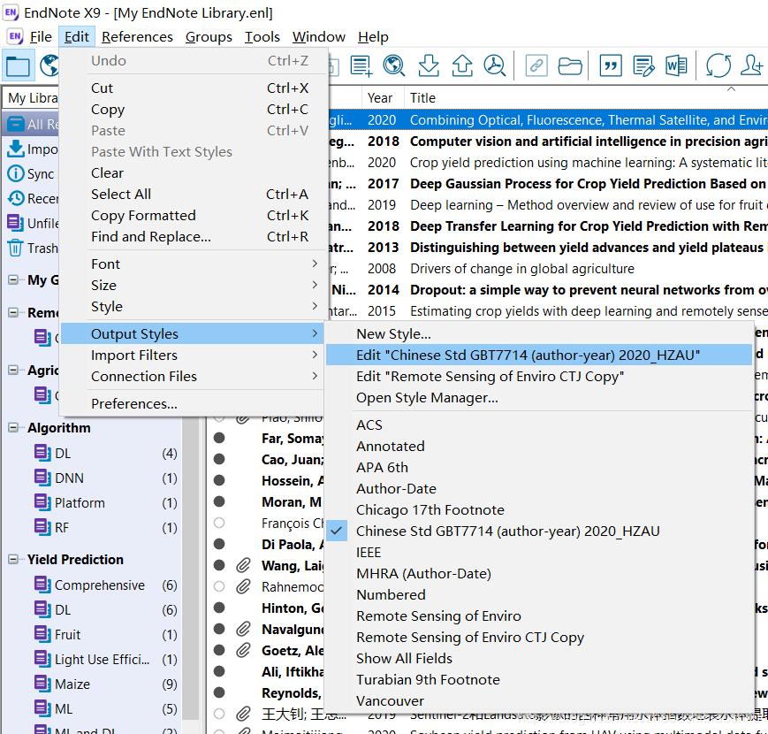768x734 pixels.
Task: Click the Insert Citation quote icon
Action: [610, 65]
